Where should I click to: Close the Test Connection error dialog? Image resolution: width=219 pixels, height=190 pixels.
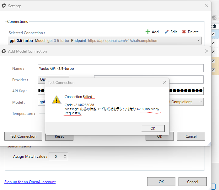(164, 83)
